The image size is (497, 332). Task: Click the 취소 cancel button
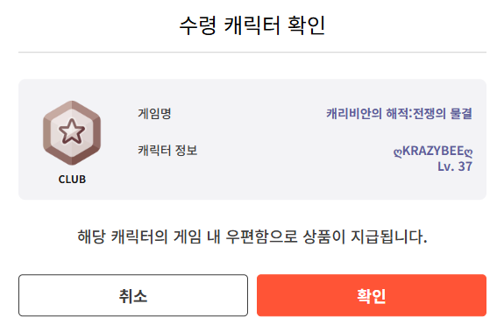click(x=133, y=295)
